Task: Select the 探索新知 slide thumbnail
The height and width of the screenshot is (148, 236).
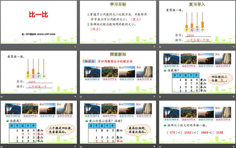Action: (x=118, y=73)
